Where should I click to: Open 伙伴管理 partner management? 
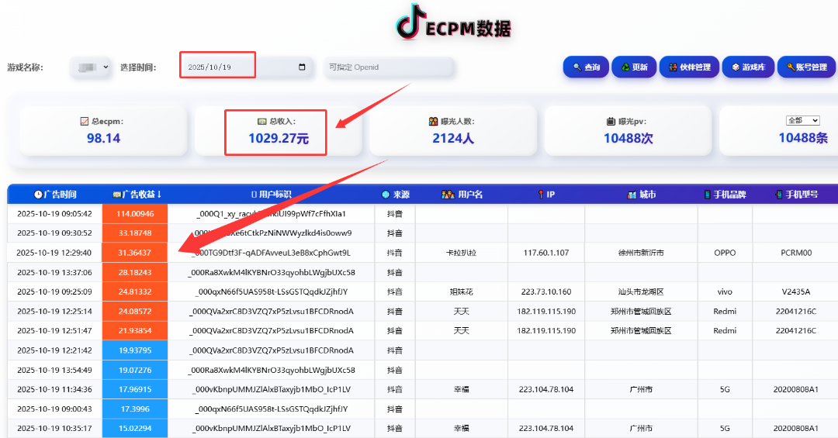point(689,67)
